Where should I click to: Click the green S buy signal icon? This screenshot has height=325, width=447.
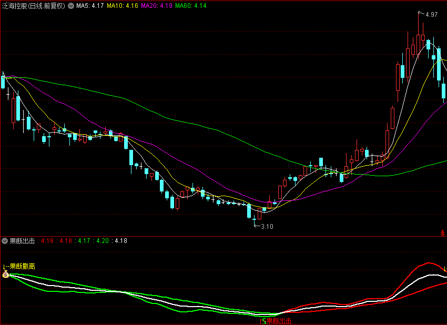(264, 321)
